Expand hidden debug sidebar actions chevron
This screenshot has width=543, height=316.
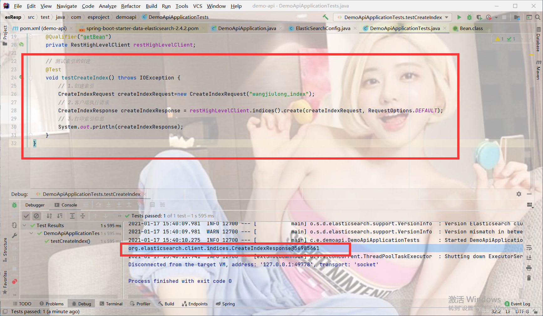14,294
